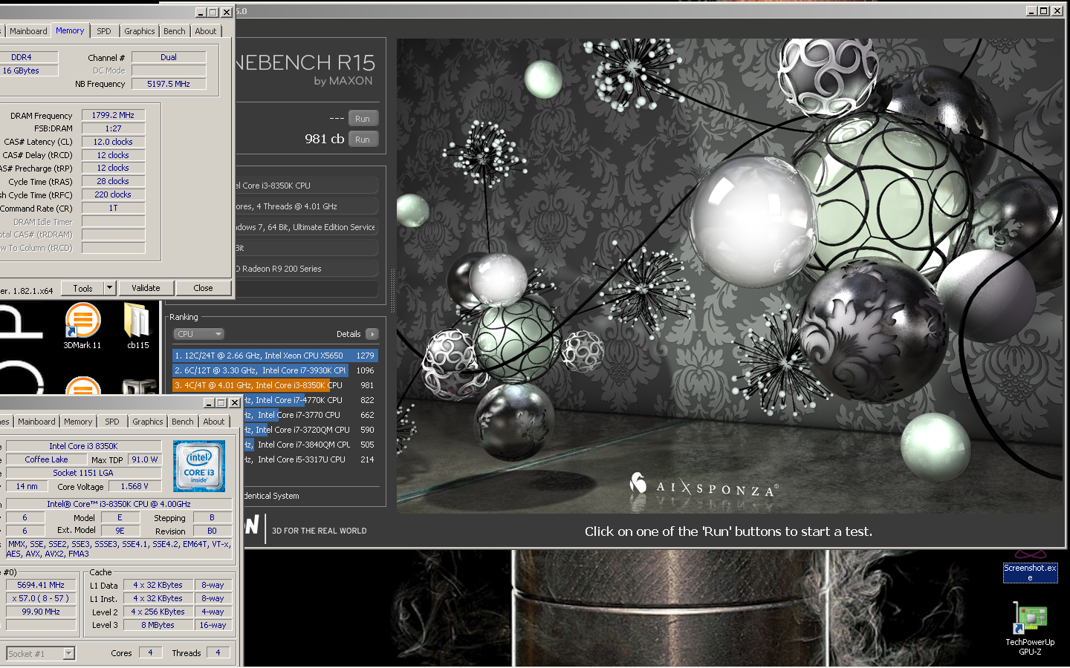The image size is (1070, 668).
Task: Open SPD tab in lower CPU-Z window
Action: click(x=112, y=422)
